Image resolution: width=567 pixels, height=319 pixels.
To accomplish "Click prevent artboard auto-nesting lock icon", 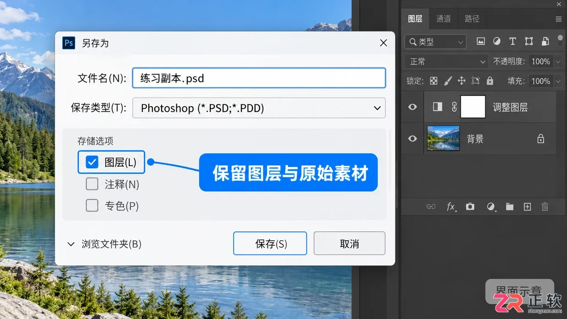I will 475,81.
